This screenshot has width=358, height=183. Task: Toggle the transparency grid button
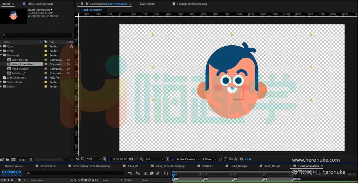(x=173, y=159)
